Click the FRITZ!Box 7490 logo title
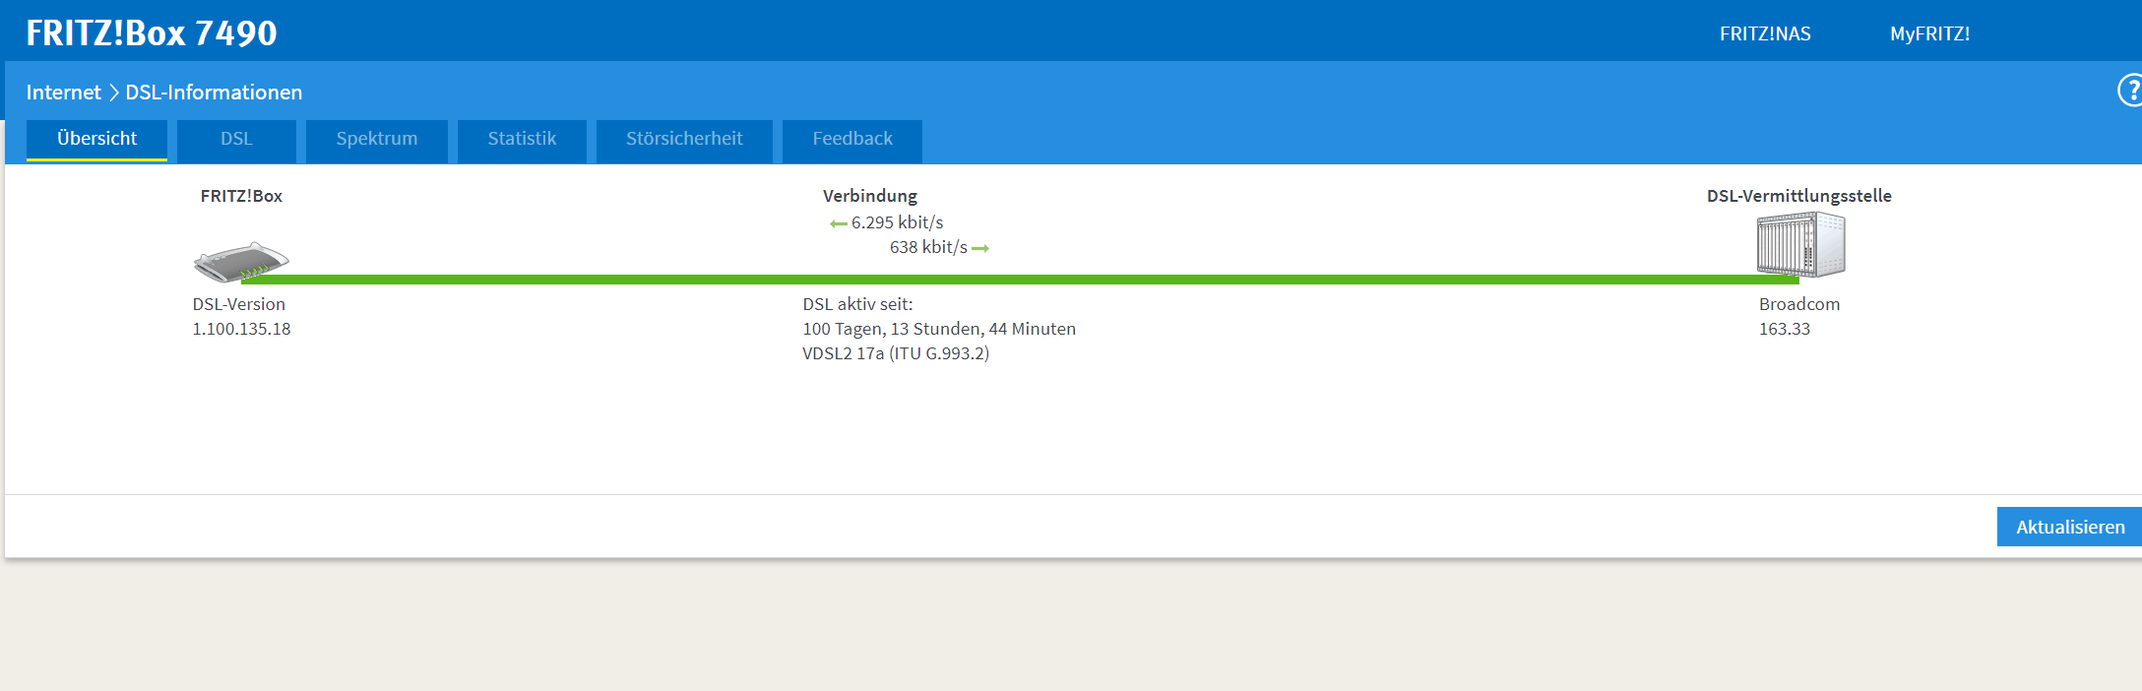Viewport: 2142px width, 691px height. (152, 33)
